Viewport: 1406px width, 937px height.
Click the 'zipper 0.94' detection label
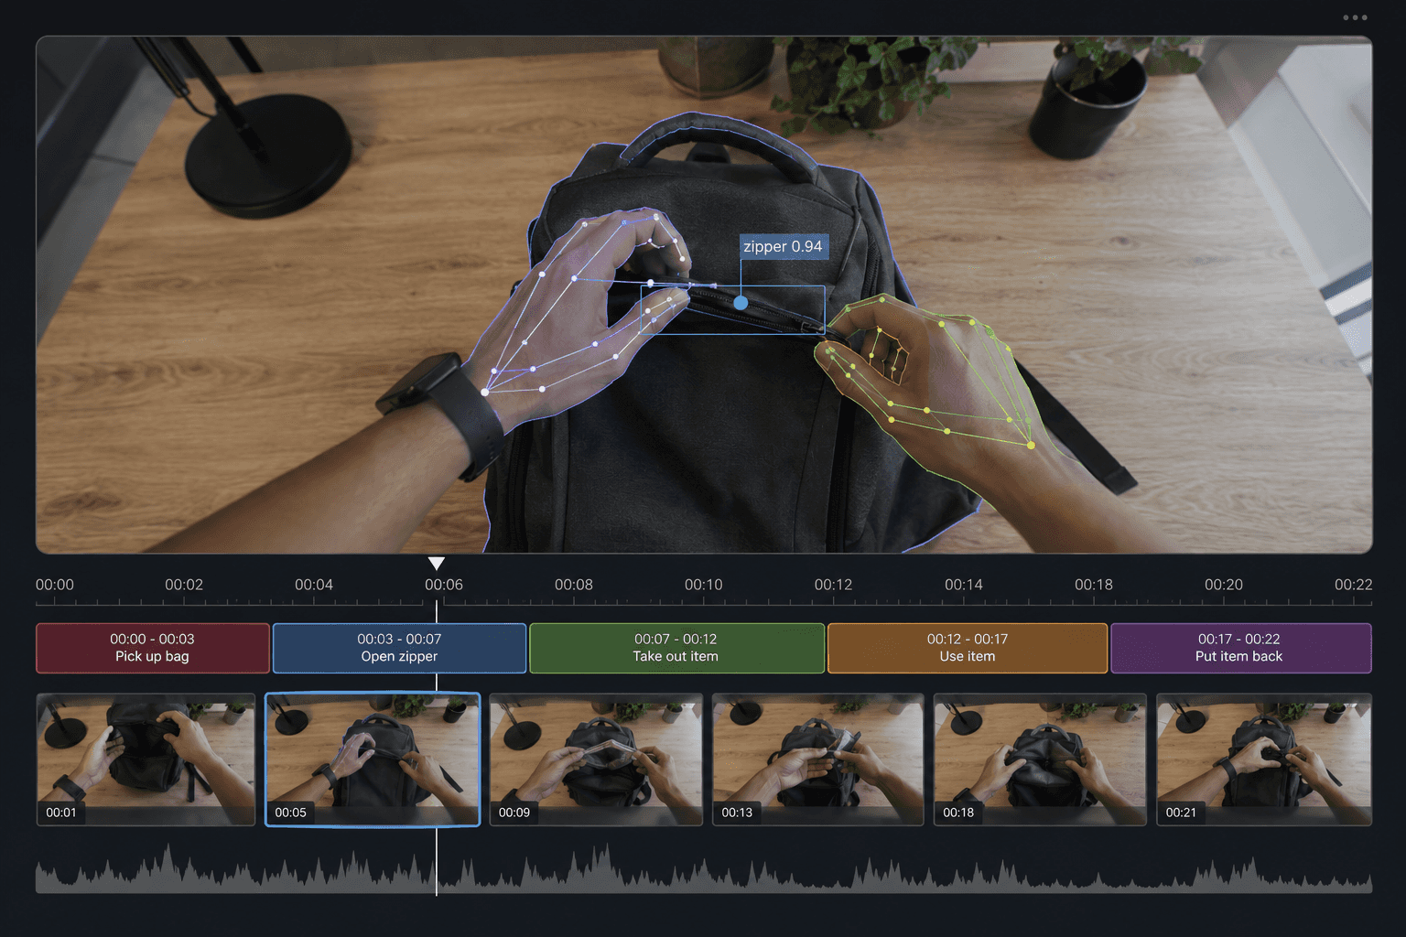(783, 246)
